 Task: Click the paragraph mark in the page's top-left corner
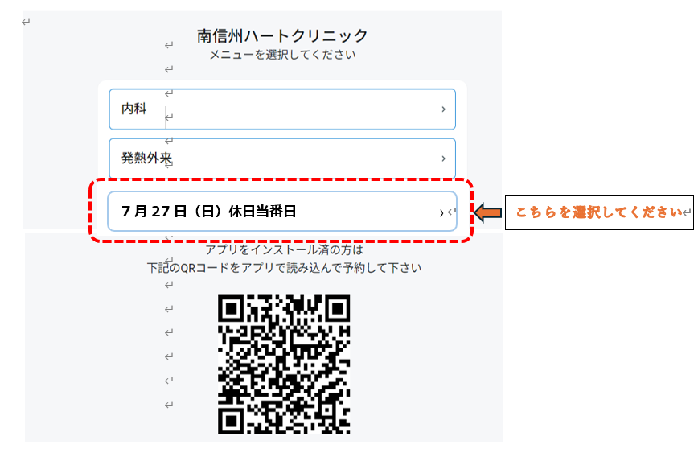[x=26, y=22]
